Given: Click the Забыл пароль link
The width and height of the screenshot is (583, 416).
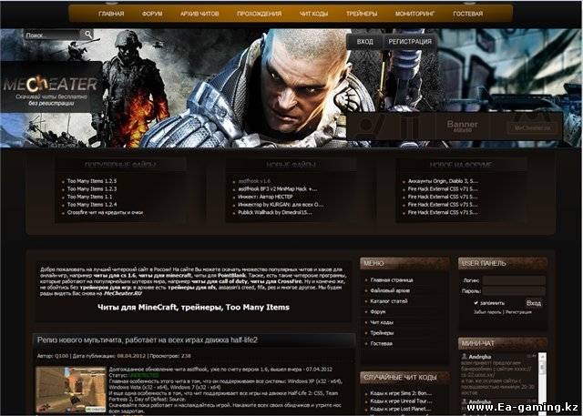Looking at the screenshot, I should pyautogui.click(x=487, y=312).
